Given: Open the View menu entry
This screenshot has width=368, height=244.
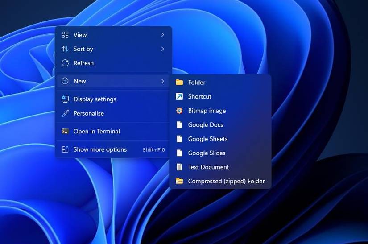Looking at the screenshot, I should (x=113, y=35).
